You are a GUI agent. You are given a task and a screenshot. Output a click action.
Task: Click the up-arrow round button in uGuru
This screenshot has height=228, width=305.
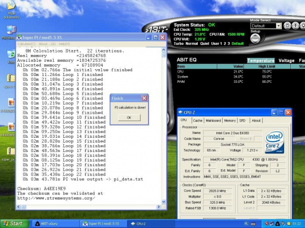[x=295, y=25]
